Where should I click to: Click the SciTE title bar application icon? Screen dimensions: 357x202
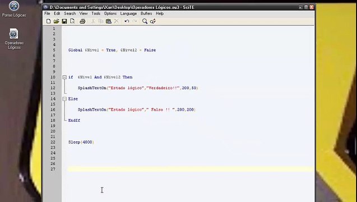click(46, 7)
